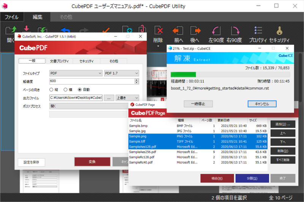Select the Sample.tiff file row
This screenshot has height=202, width=304.
(x=198, y=142)
